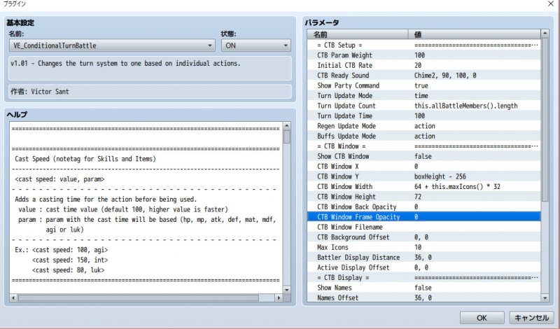The height and width of the screenshot is (329, 560).
Task: Close the plugin dialog window
Action: tap(551, 3)
